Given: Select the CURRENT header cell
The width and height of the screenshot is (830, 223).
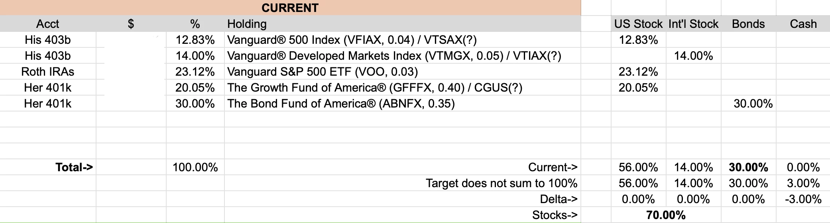Looking at the screenshot, I should [x=290, y=8].
